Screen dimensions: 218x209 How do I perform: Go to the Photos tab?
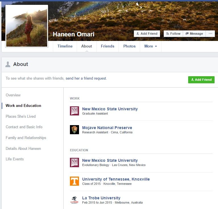click(129, 46)
